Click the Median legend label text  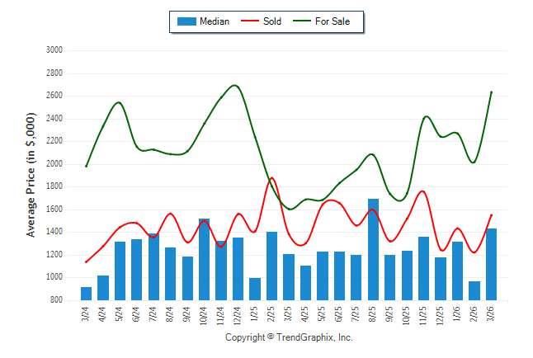click(x=215, y=21)
